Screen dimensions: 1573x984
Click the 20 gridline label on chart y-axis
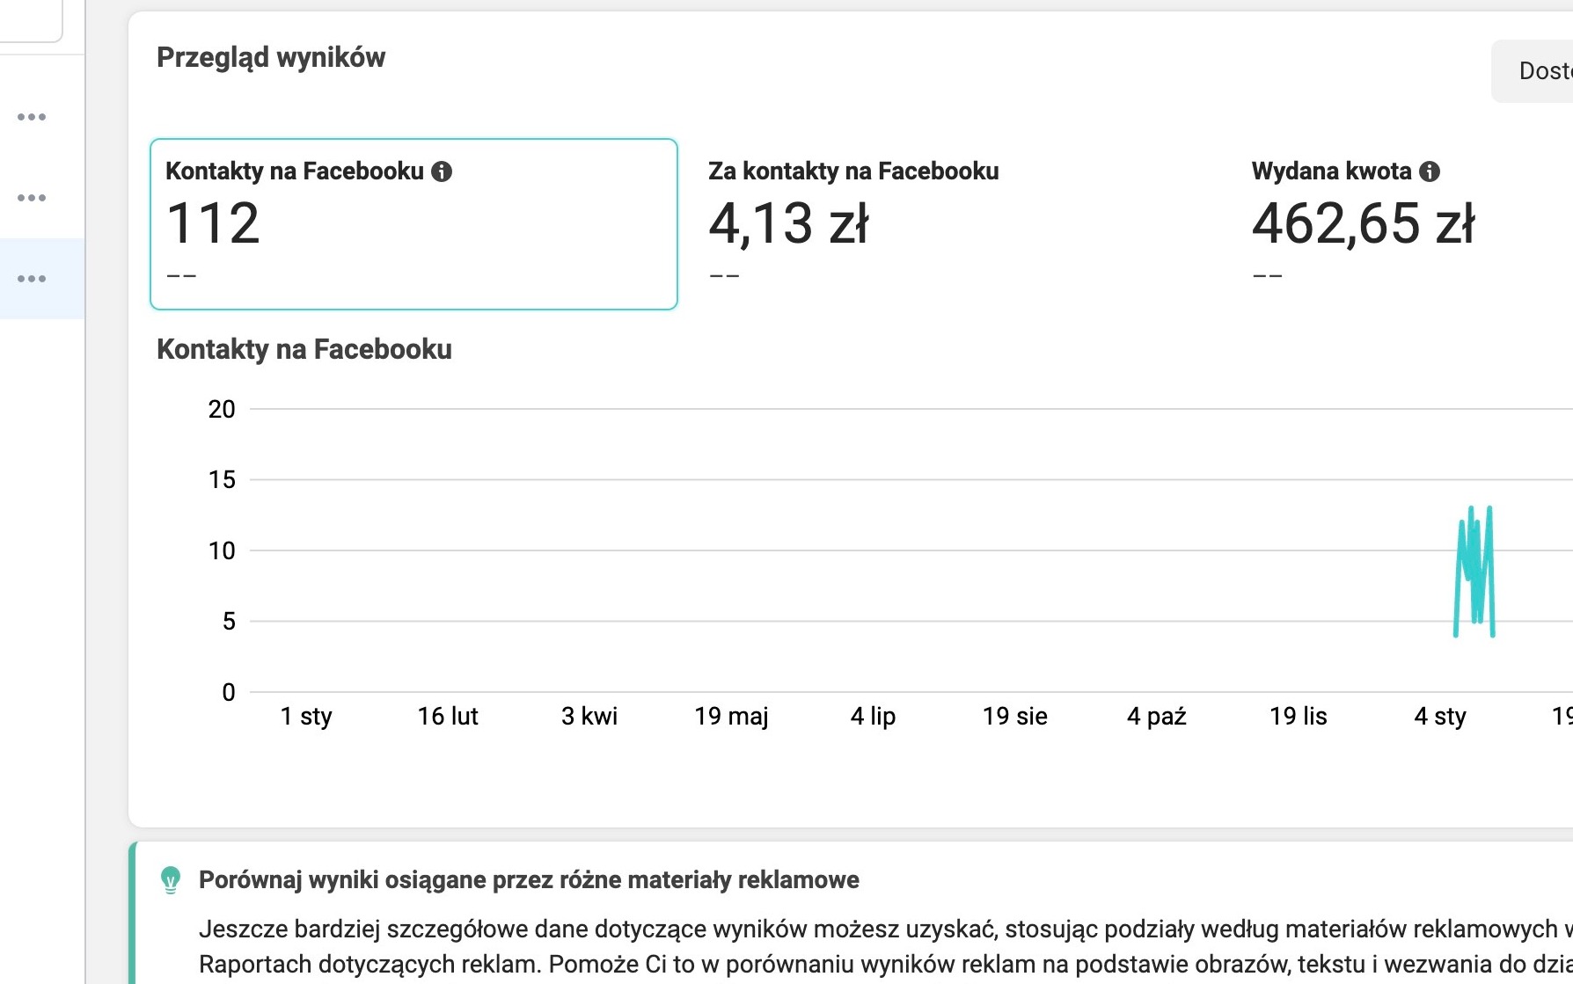click(222, 409)
